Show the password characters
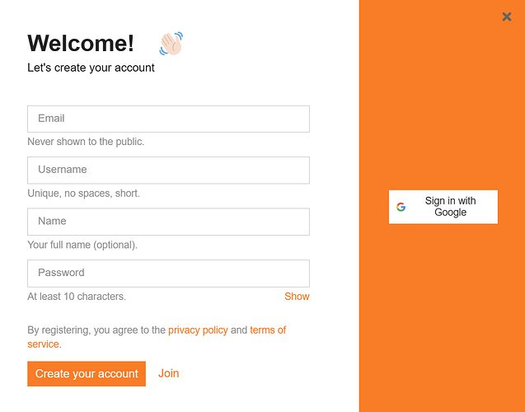 tap(297, 297)
